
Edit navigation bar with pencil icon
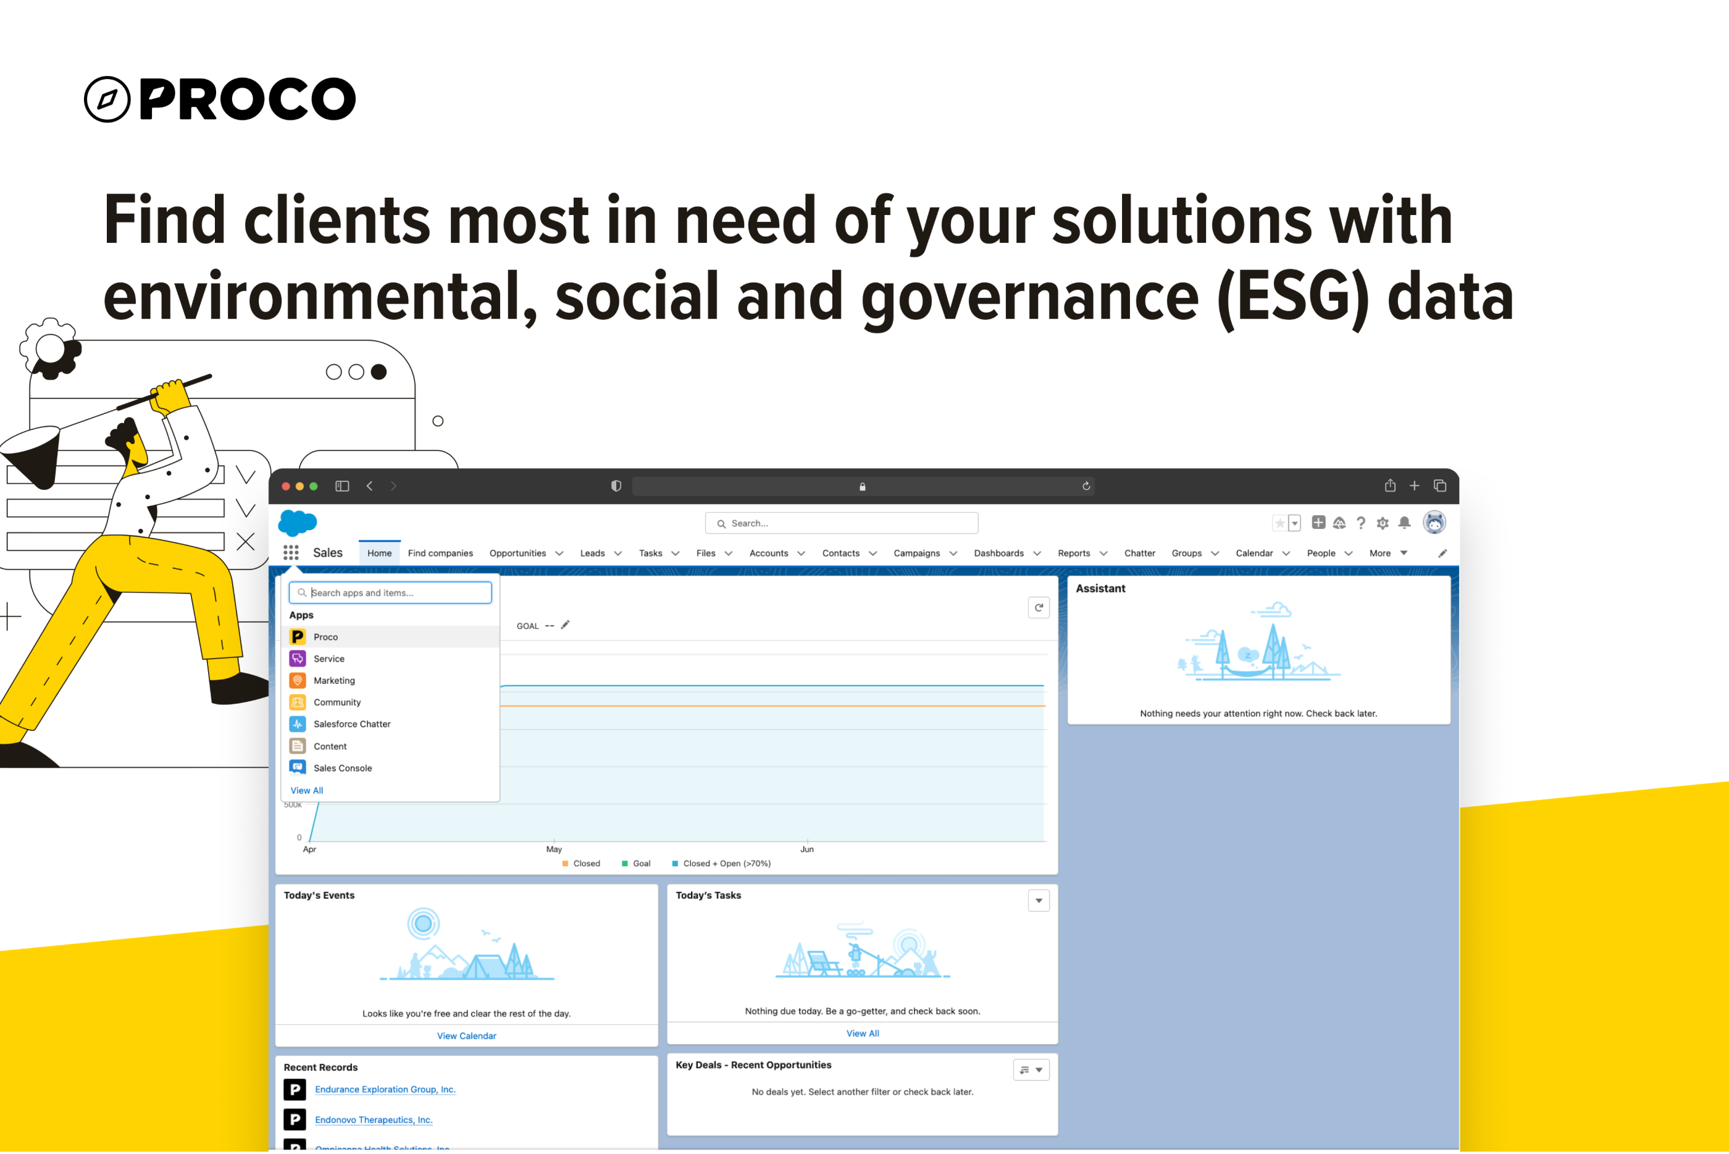1442,554
